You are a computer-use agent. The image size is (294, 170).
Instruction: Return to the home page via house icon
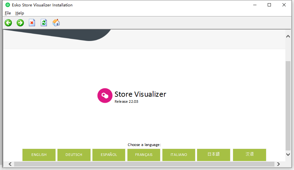[56, 23]
